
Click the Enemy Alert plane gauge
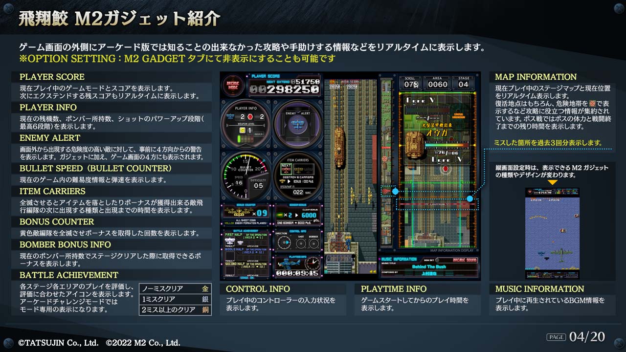coord(297,124)
